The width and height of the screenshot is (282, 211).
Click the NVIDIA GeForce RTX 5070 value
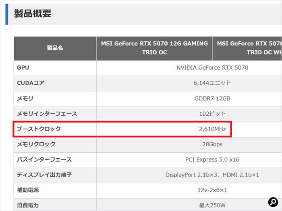pos(212,68)
